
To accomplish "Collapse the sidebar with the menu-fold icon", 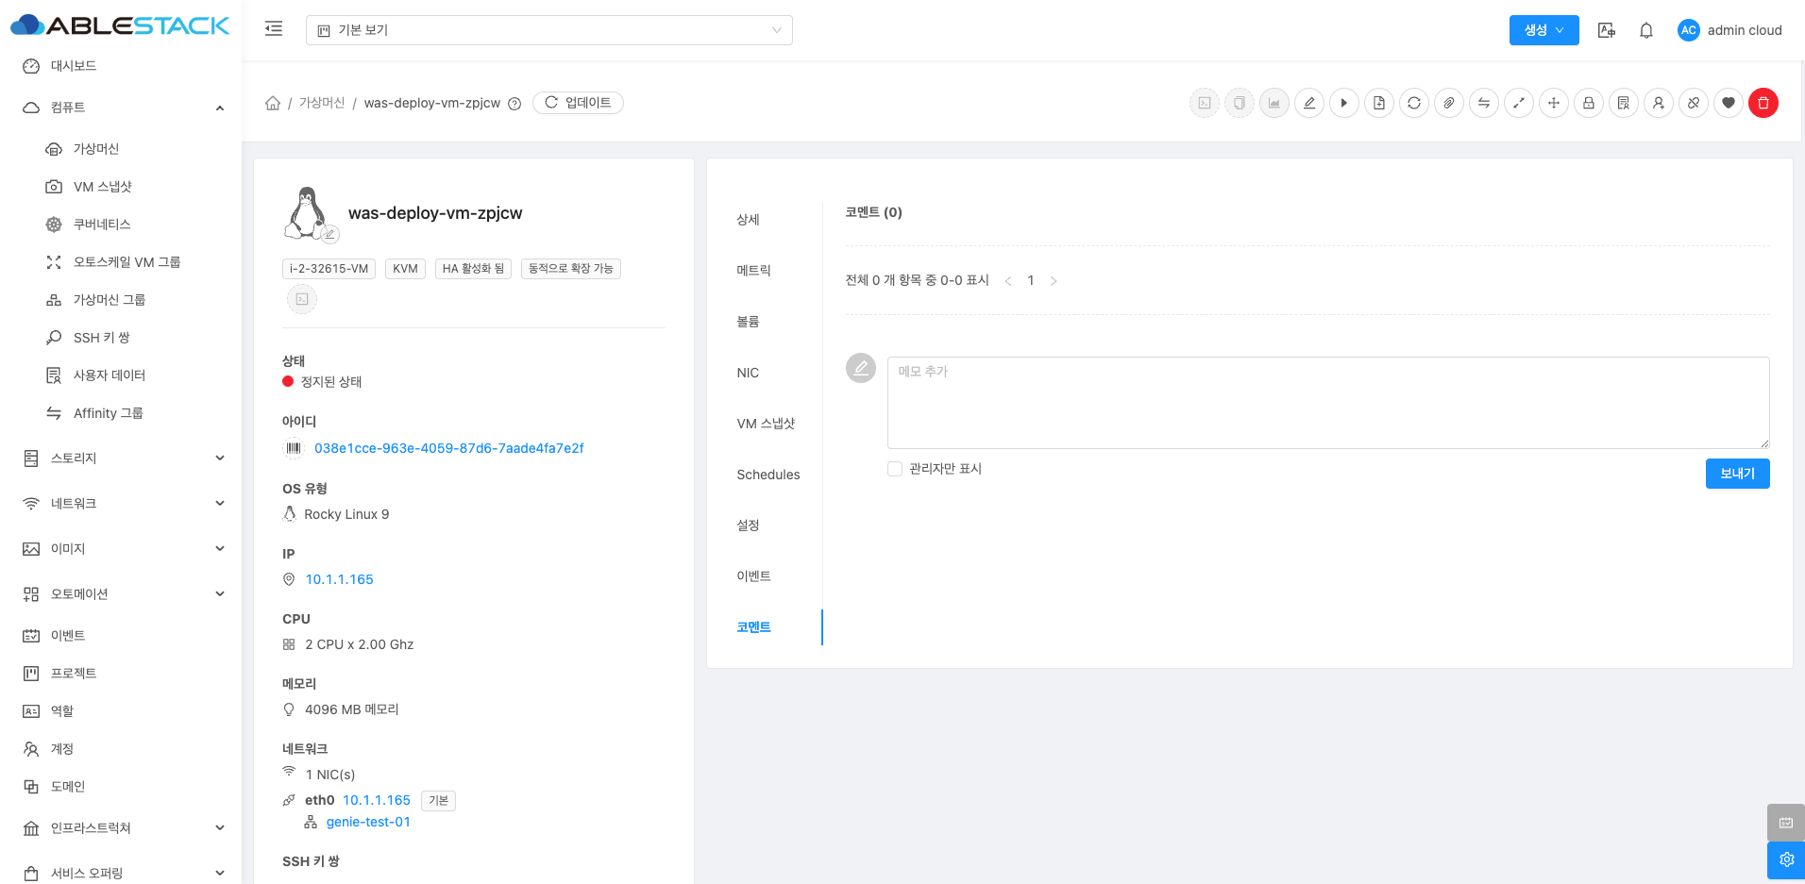I will 274,29.
